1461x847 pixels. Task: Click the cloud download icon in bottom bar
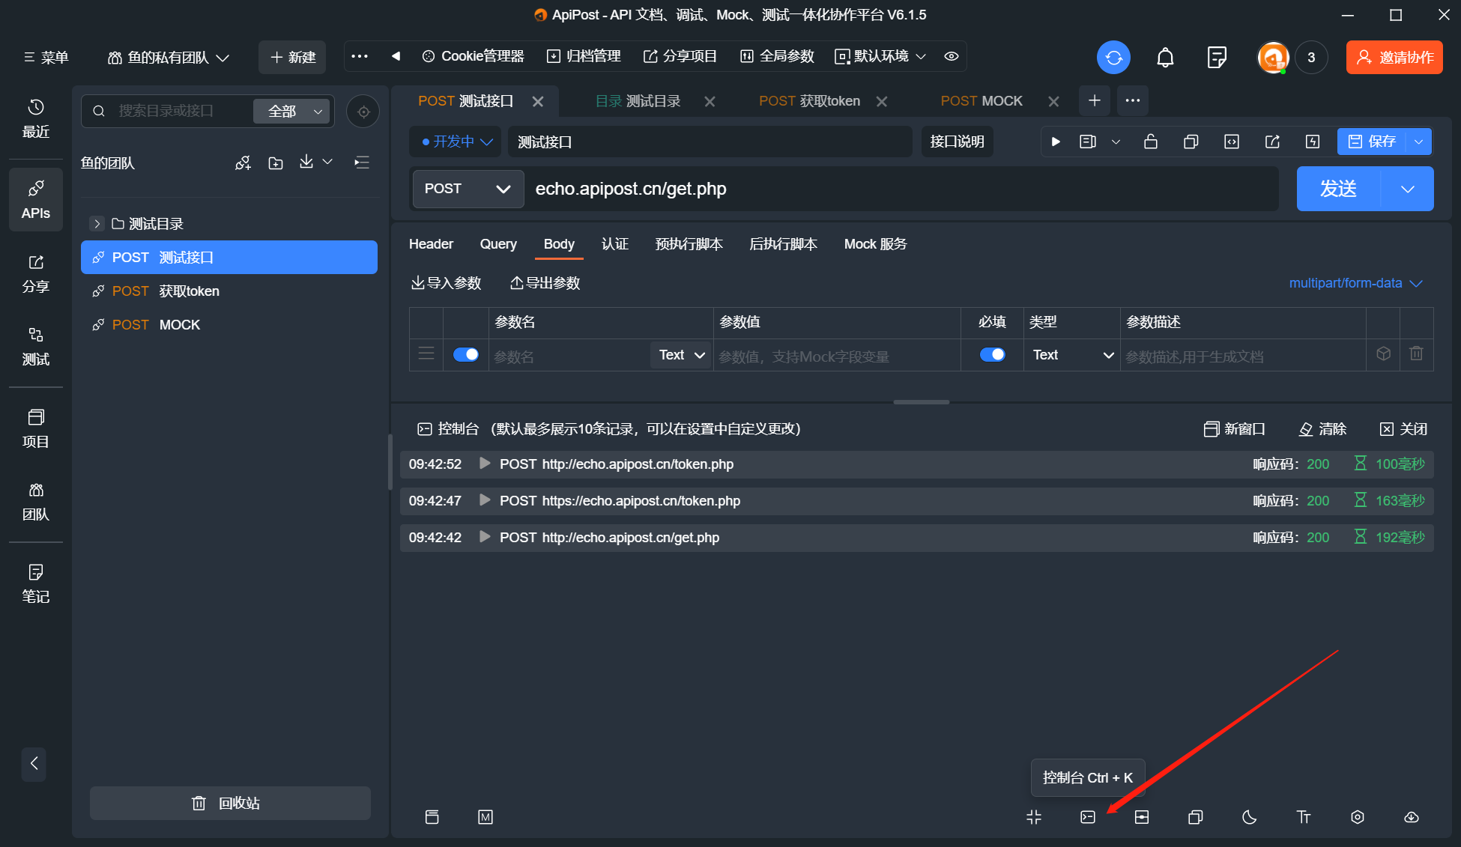click(x=1412, y=817)
